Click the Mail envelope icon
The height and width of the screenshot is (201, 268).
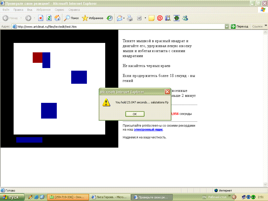pos(119,18)
